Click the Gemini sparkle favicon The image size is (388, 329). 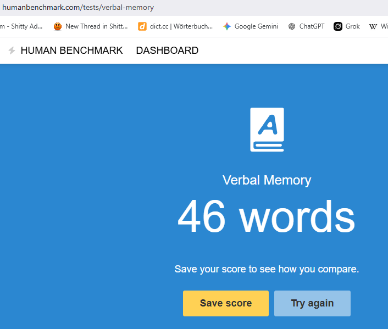click(227, 26)
